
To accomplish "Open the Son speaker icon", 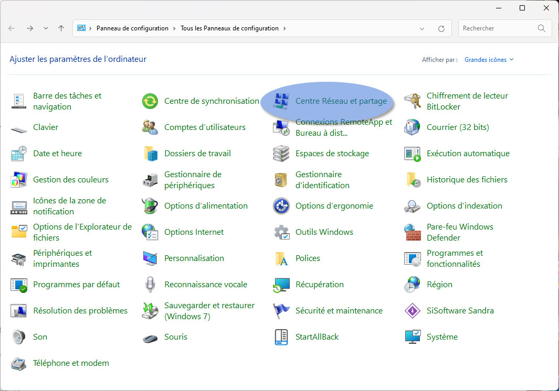I will click(19, 337).
